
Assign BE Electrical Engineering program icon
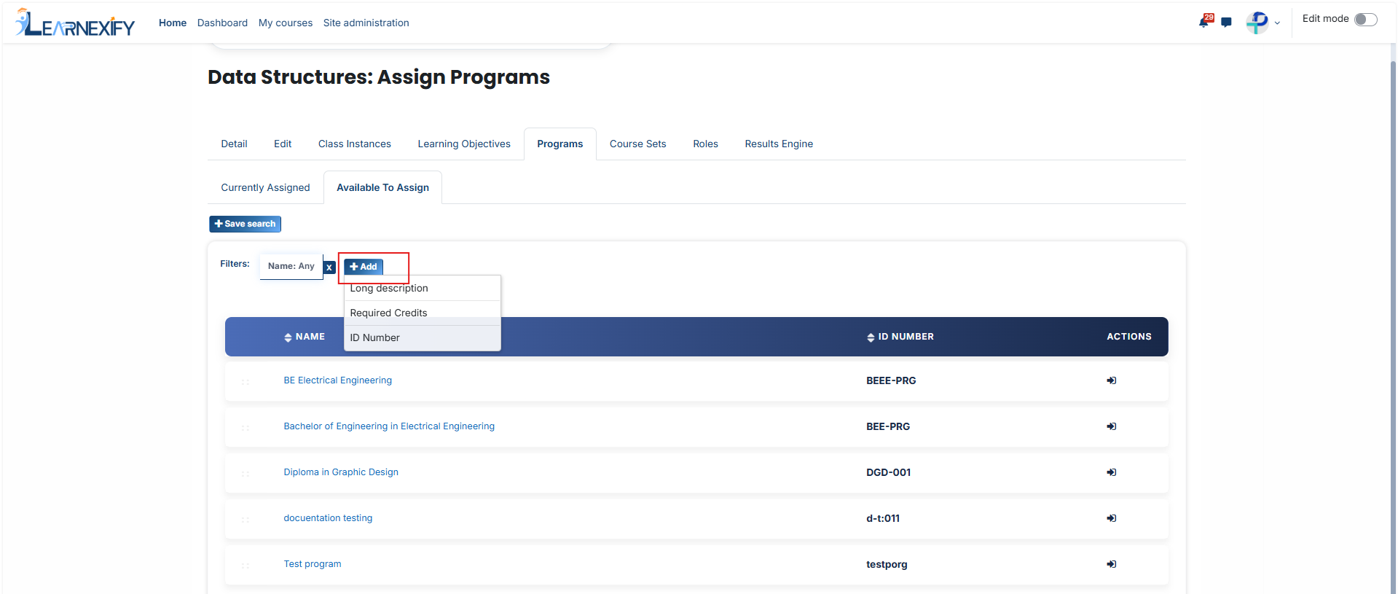tap(1112, 380)
